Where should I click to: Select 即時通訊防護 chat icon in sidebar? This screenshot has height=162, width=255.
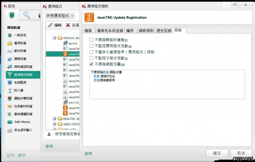tap(10, 67)
